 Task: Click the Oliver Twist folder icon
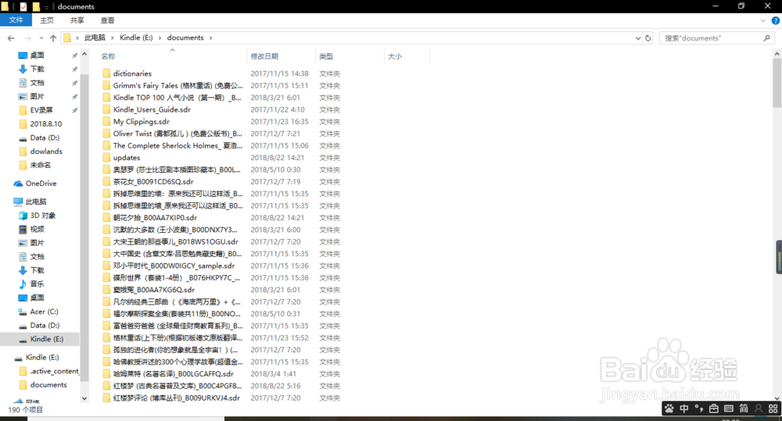(106, 133)
